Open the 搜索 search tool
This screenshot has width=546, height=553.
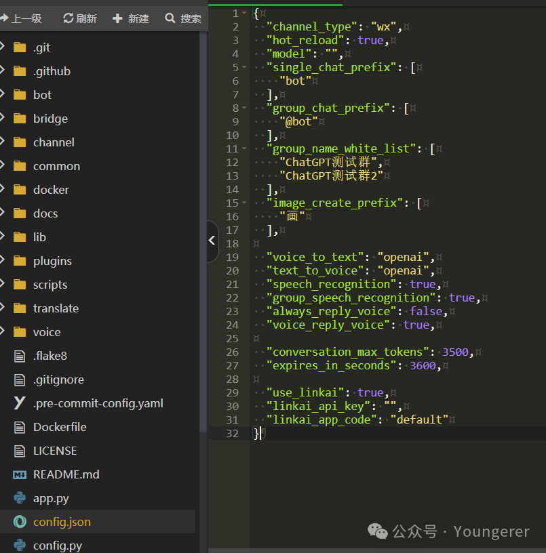point(183,18)
